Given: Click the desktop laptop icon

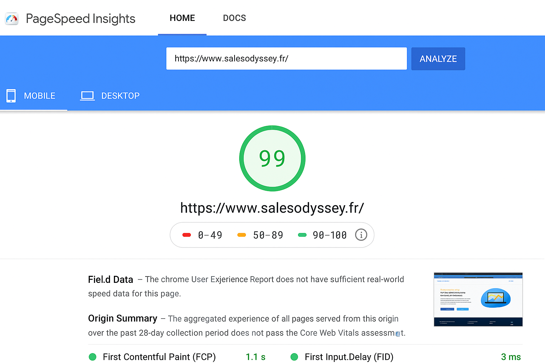Looking at the screenshot, I should [x=87, y=96].
